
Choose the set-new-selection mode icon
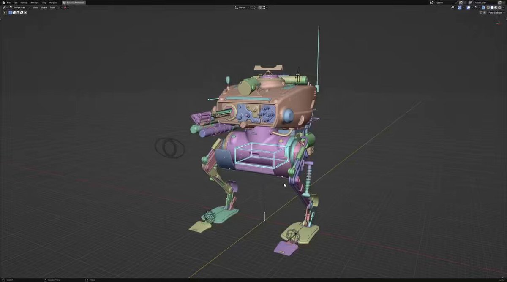tap(10, 13)
